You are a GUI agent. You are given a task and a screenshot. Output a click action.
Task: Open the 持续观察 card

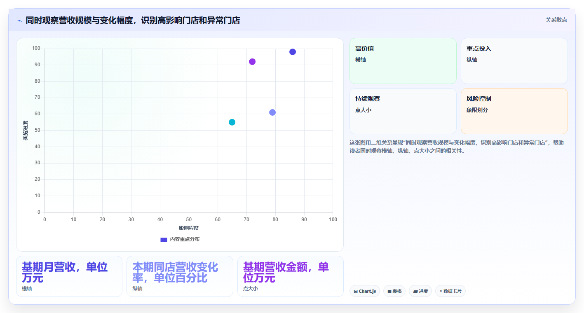(403, 111)
